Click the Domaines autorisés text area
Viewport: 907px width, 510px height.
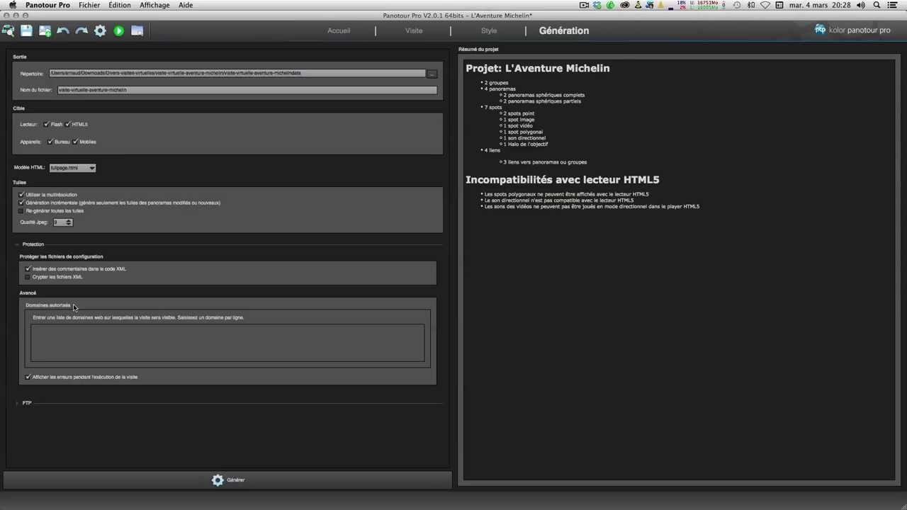pyautogui.click(x=227, y=343)
